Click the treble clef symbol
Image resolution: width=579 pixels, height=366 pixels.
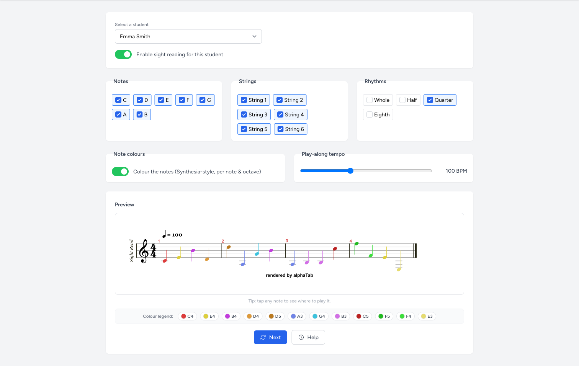click(x=144, y=251)
